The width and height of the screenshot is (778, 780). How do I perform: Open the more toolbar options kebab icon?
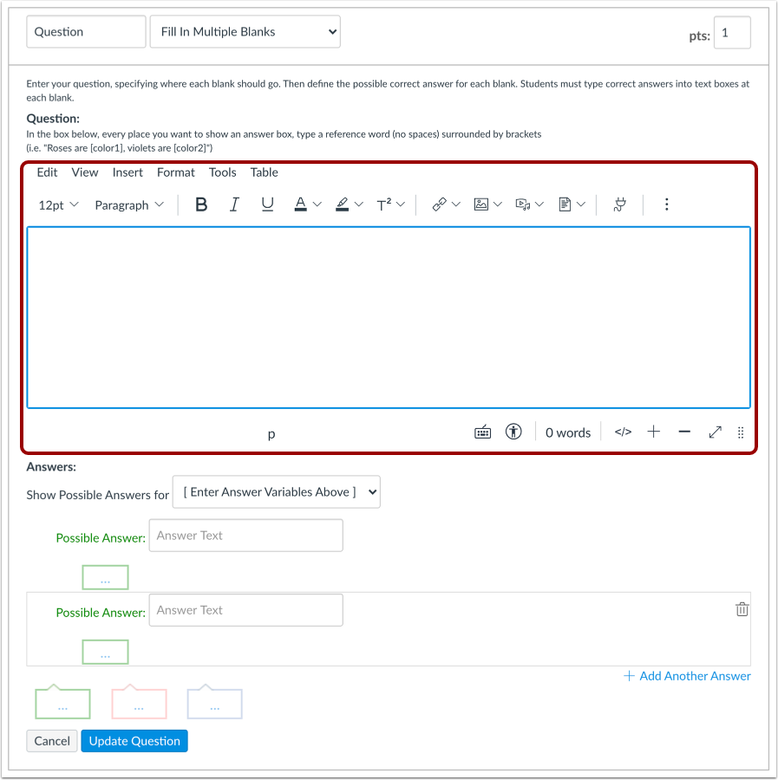tap(666, 204)
